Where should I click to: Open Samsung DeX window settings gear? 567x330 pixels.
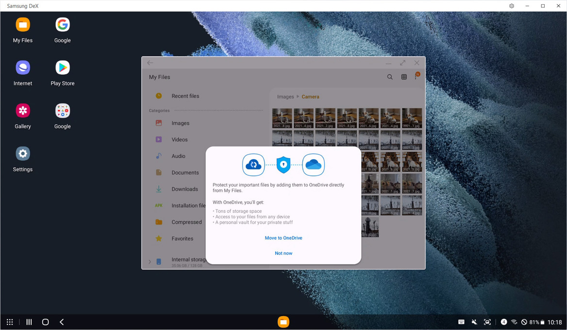[x=512, y=6]
